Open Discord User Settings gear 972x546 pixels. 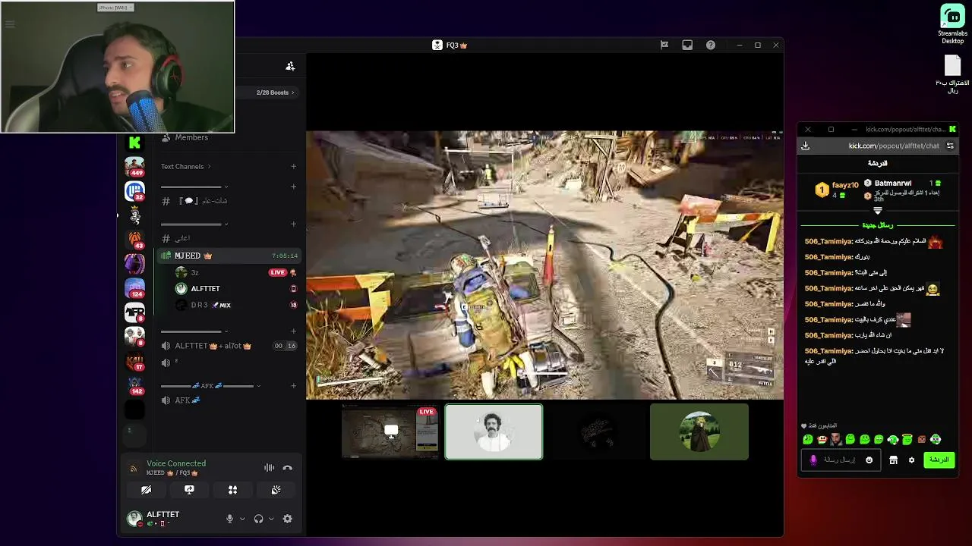287,519
